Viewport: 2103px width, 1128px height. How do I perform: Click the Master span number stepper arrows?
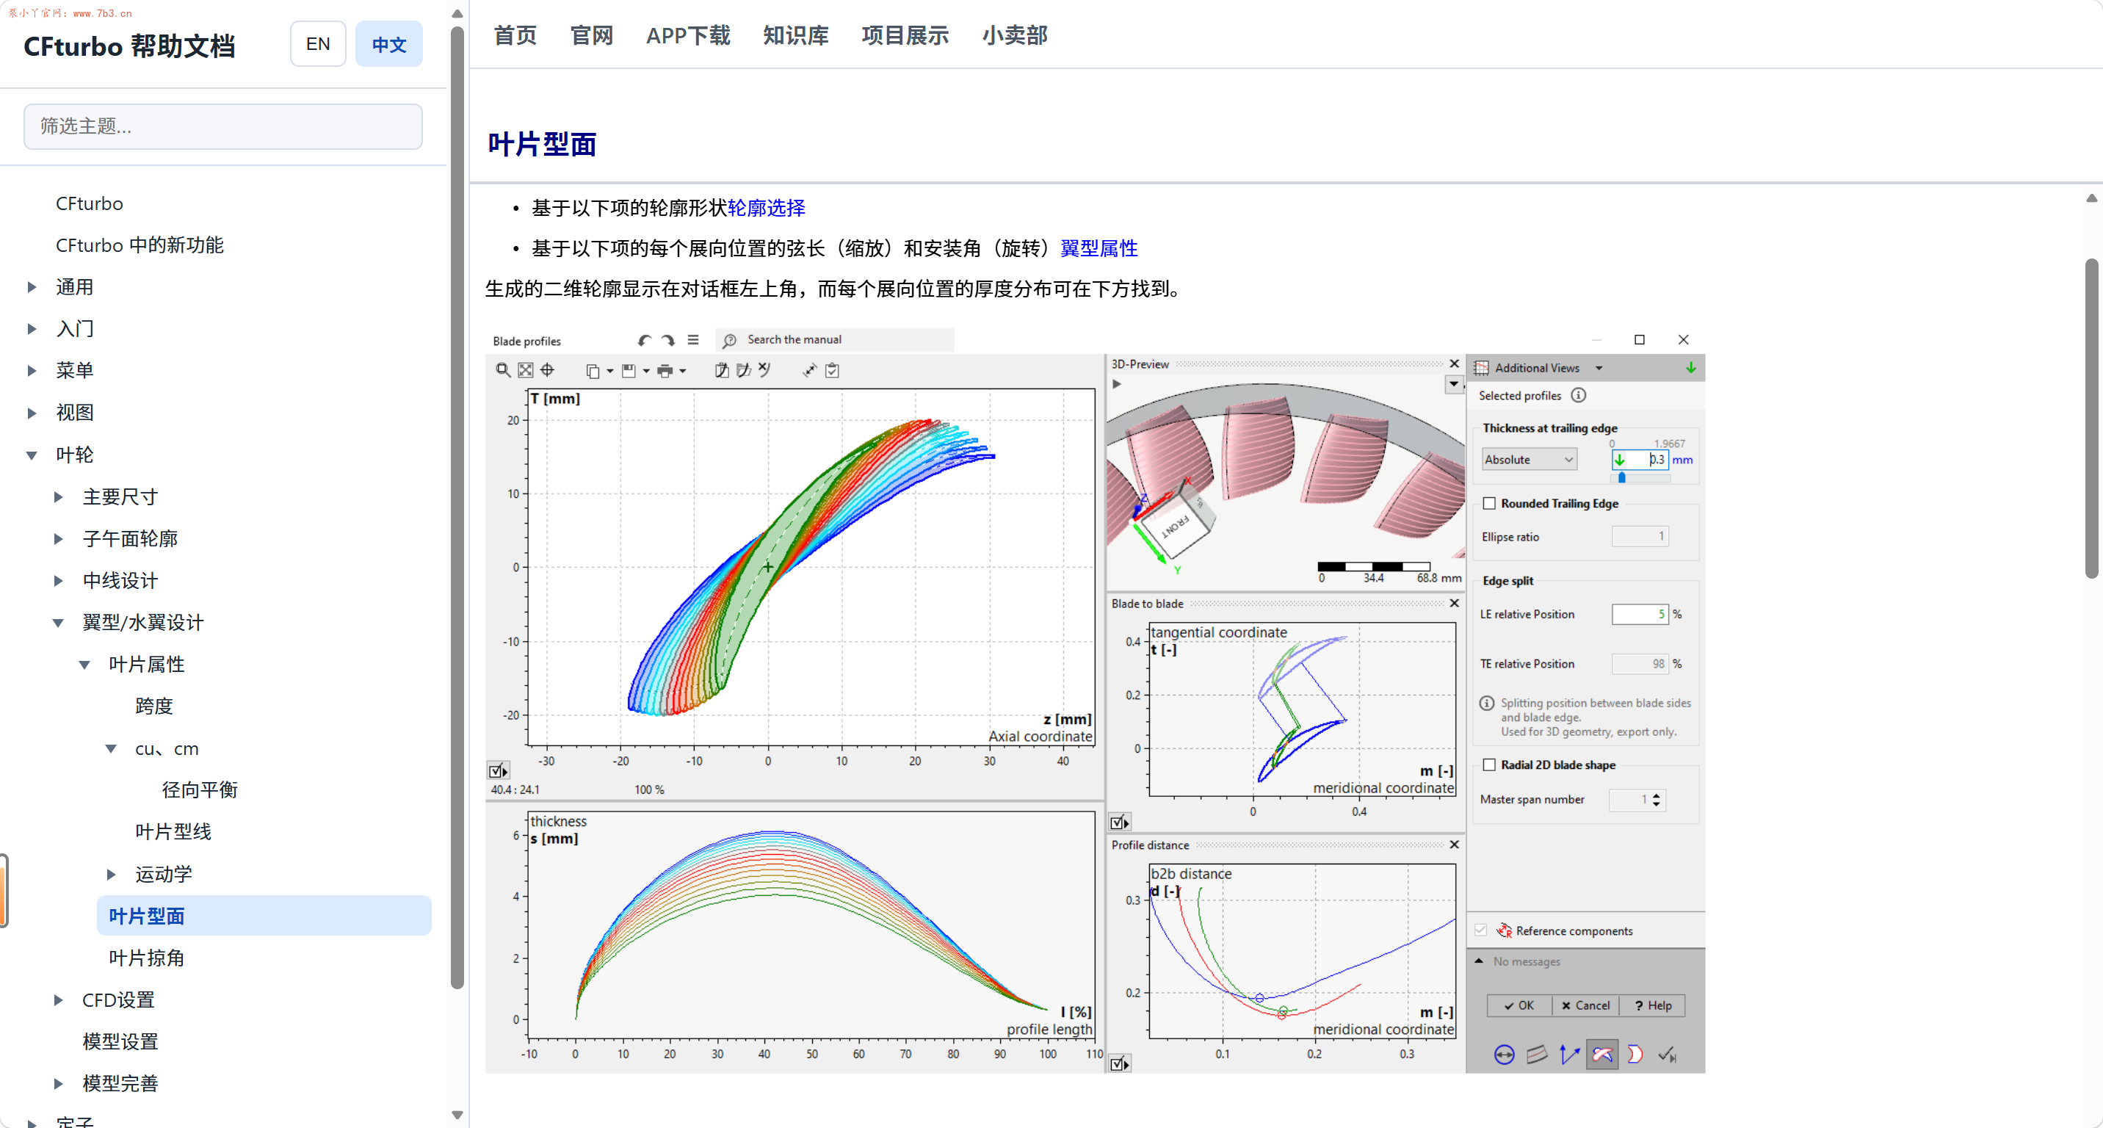click(x=1657, y=800)
